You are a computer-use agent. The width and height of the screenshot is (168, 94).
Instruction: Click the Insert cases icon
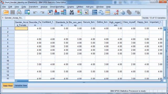pos(80,12)
